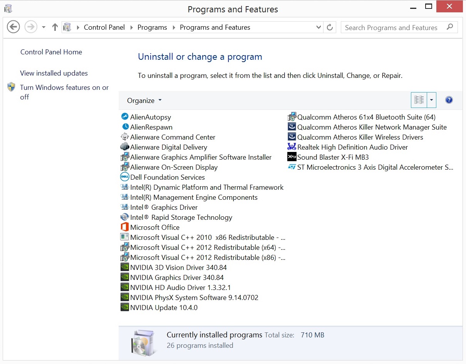Screen dimensions: 466x364
Task: Click the Alienware On-Screen Display icon
Action: click(x=124, y=167)
